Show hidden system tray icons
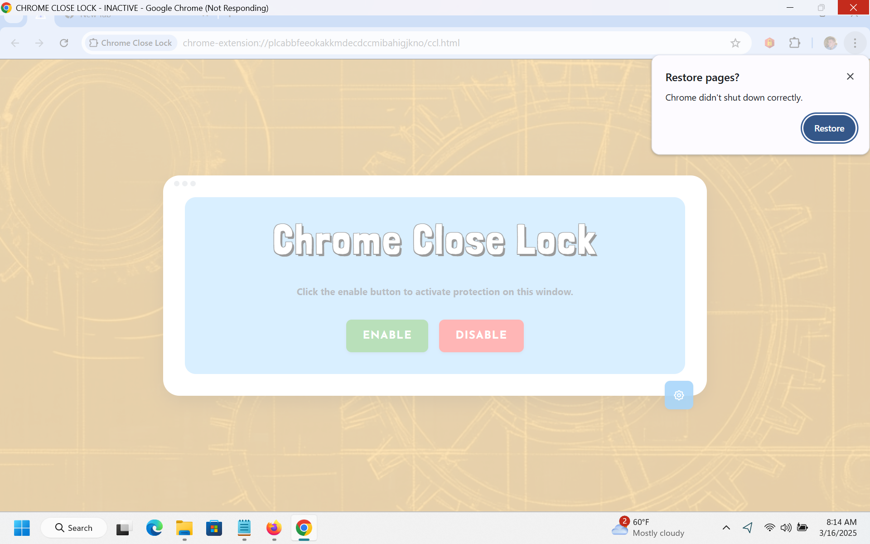This screenshot has width=870, height=544. click(726, 528)
